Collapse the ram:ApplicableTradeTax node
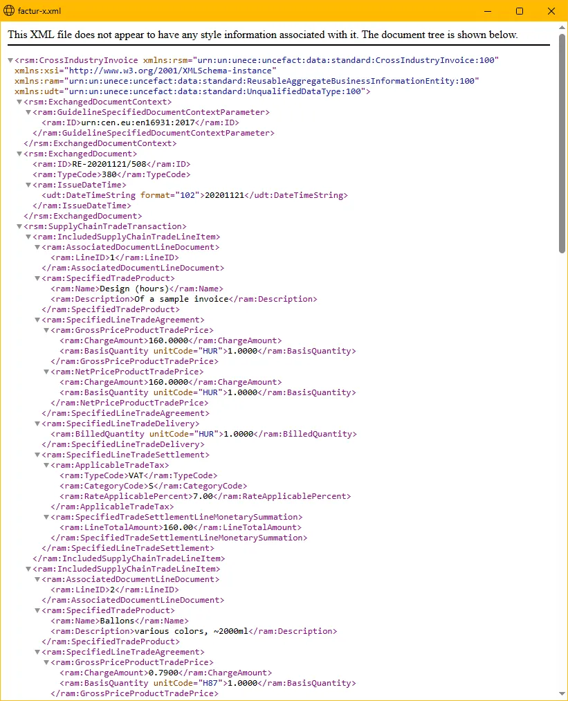 (46, 466)
